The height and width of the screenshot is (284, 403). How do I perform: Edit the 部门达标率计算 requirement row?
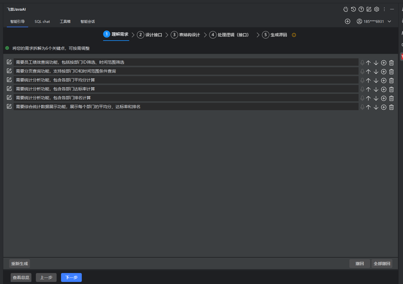(x=9, y=89)
